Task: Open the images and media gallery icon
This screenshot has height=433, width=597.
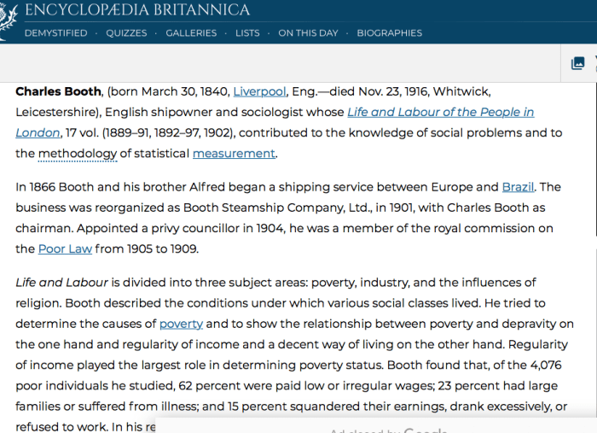Action: click(x=577, y=63)
